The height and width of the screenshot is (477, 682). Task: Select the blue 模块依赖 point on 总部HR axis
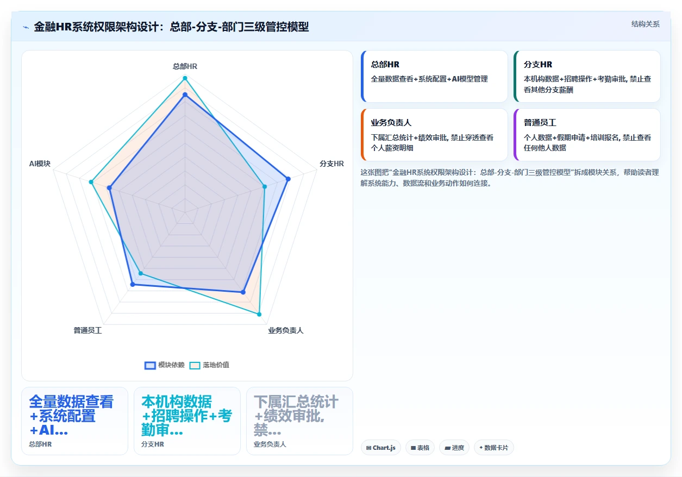[185, 95]
